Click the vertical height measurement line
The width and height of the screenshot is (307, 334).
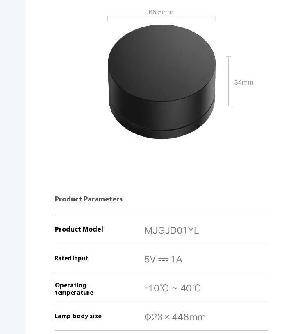pos(228,81)
